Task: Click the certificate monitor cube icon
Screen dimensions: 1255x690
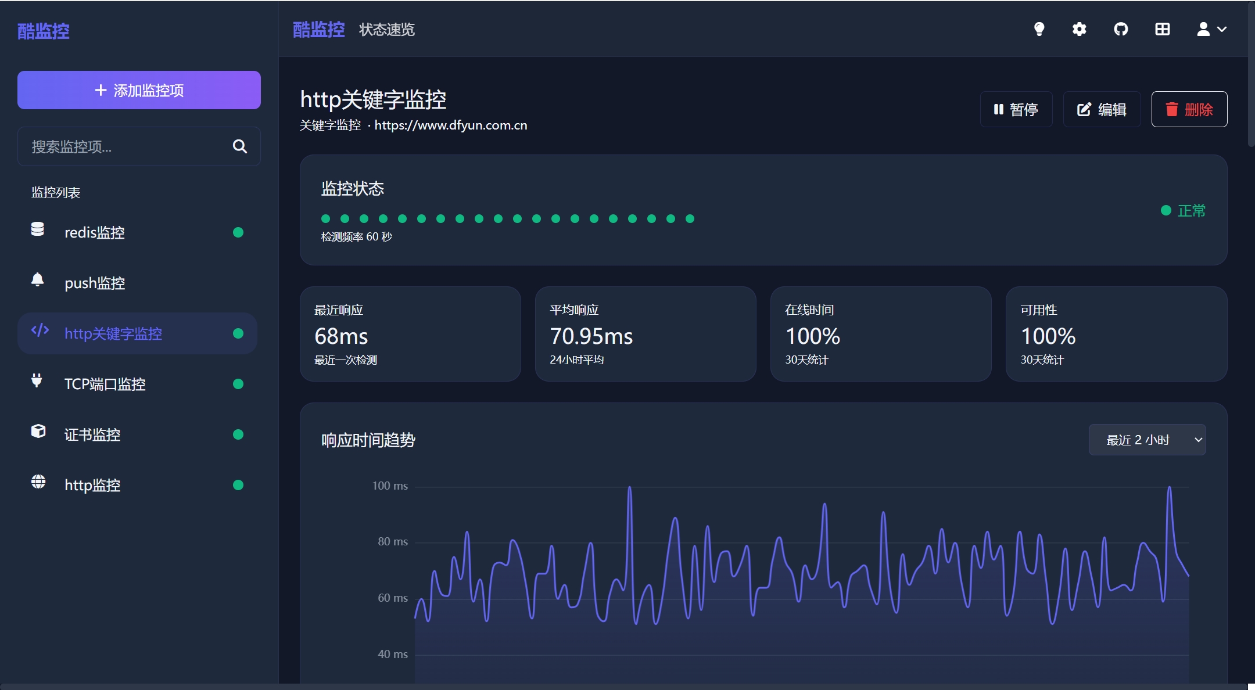Action: point(38,432)
